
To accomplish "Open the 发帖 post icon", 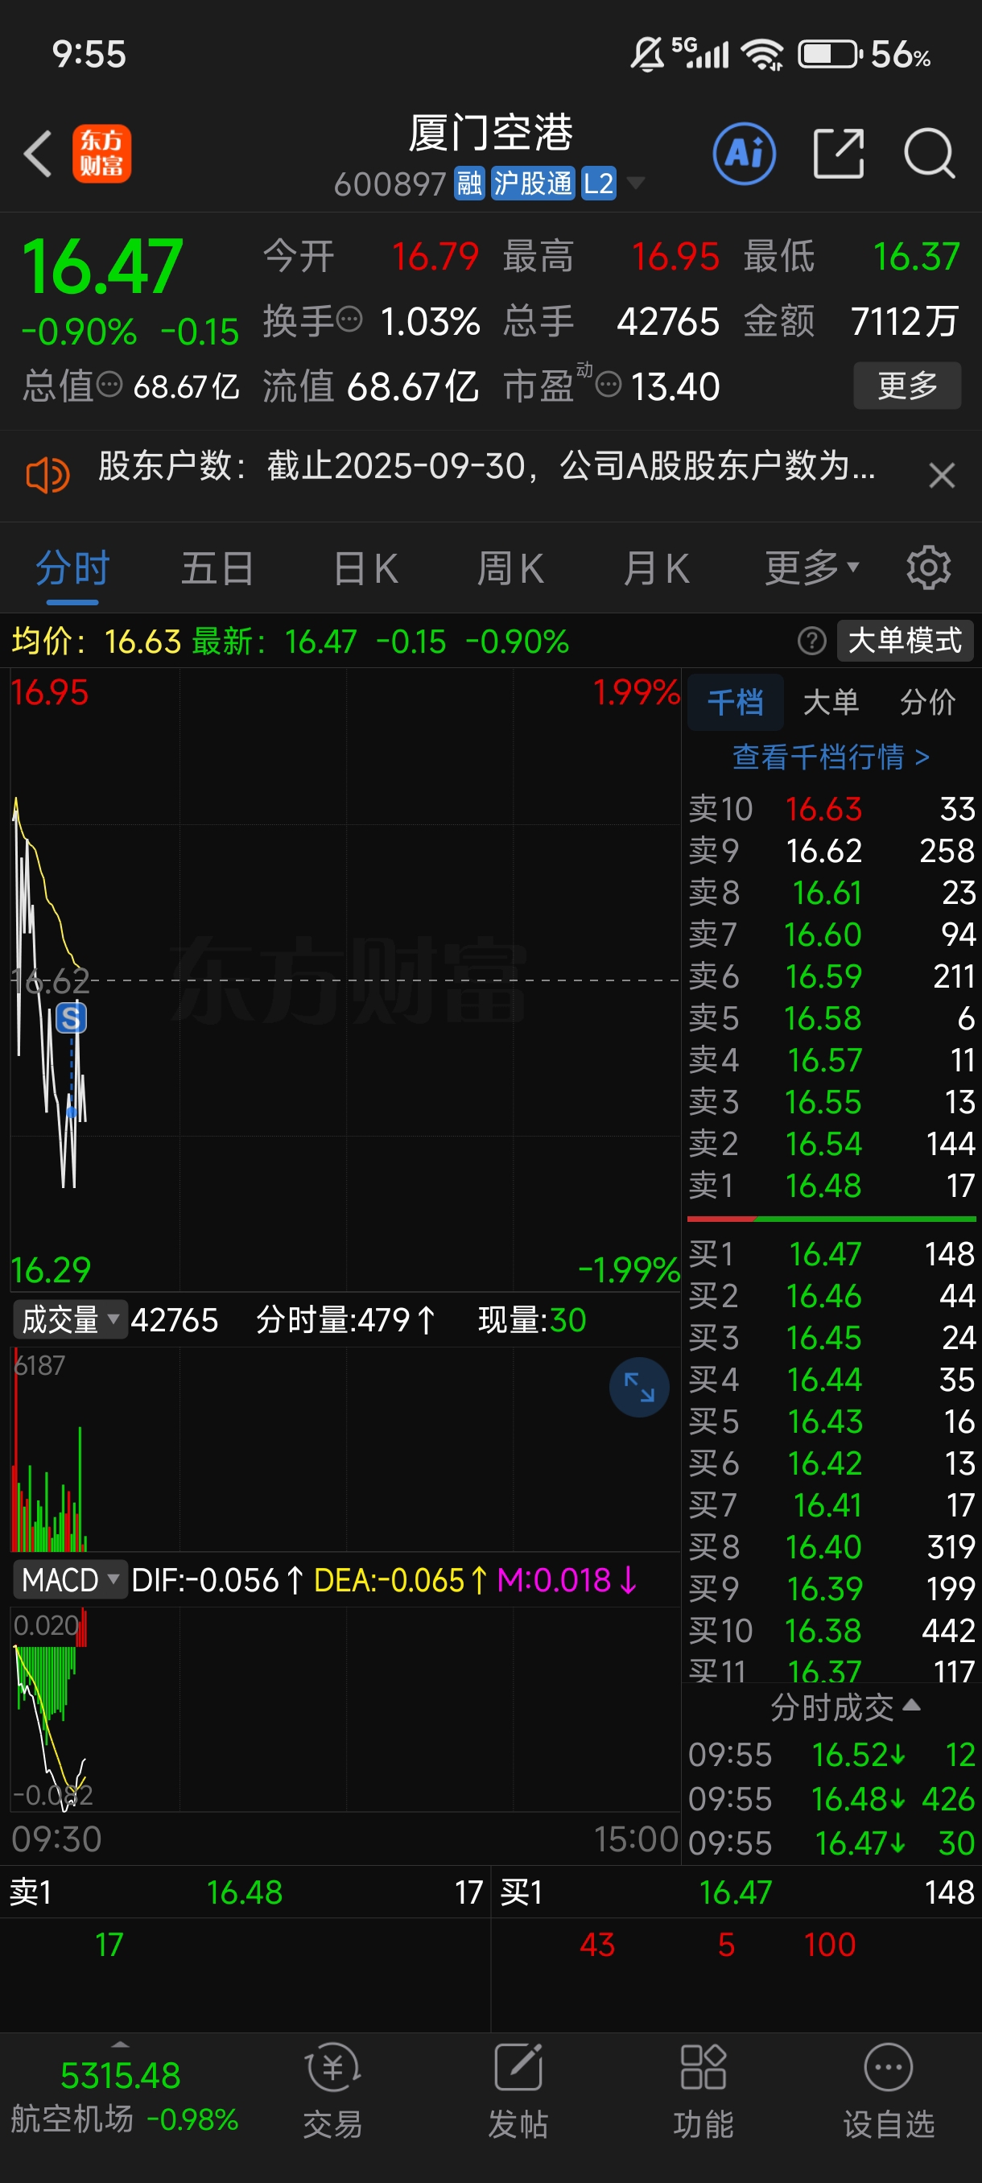I will click(x=518, y=2090).
